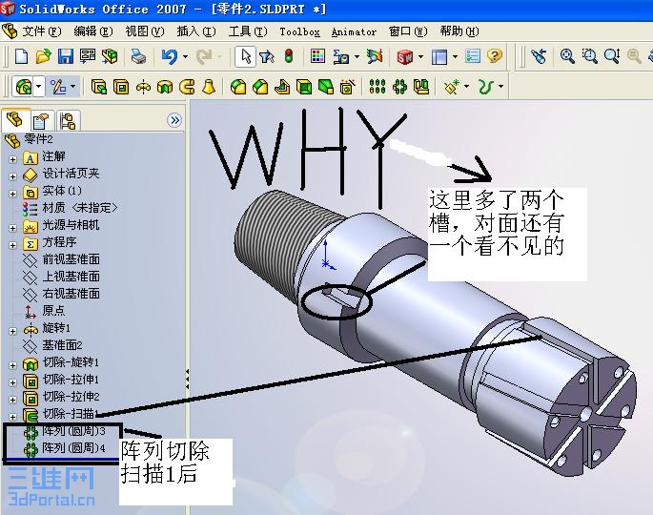
Task: Click the Rebuild traffic light icon
Action: pos(289,56)
